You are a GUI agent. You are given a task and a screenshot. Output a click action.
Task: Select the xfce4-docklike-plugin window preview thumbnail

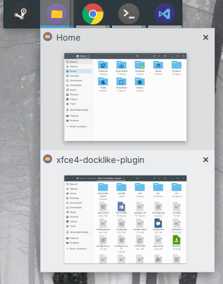tap(125, 219)
